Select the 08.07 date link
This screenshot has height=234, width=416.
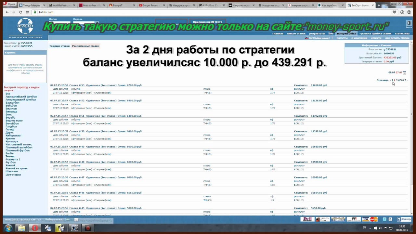click(392, 72)
